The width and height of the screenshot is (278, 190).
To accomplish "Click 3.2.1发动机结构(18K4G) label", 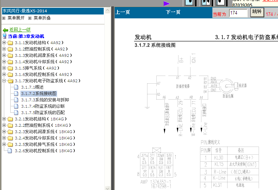I will point(41,119).
